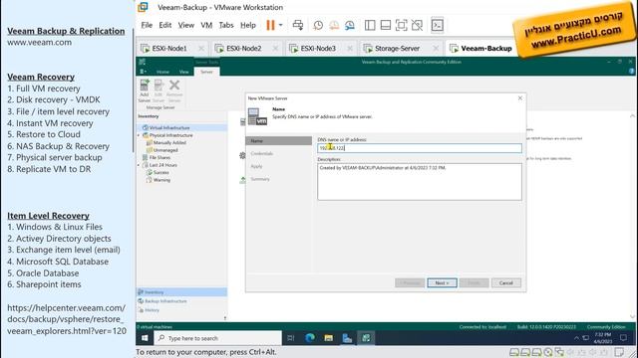Switch to the Veeam Home ribbon tab
Viewport: 638px width, 358px height.
[x=162, y=72]
